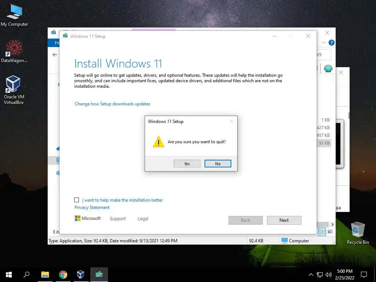Click the File Explorer title bar icon
The image size is (376, 282).
click(x=54, y=32)
